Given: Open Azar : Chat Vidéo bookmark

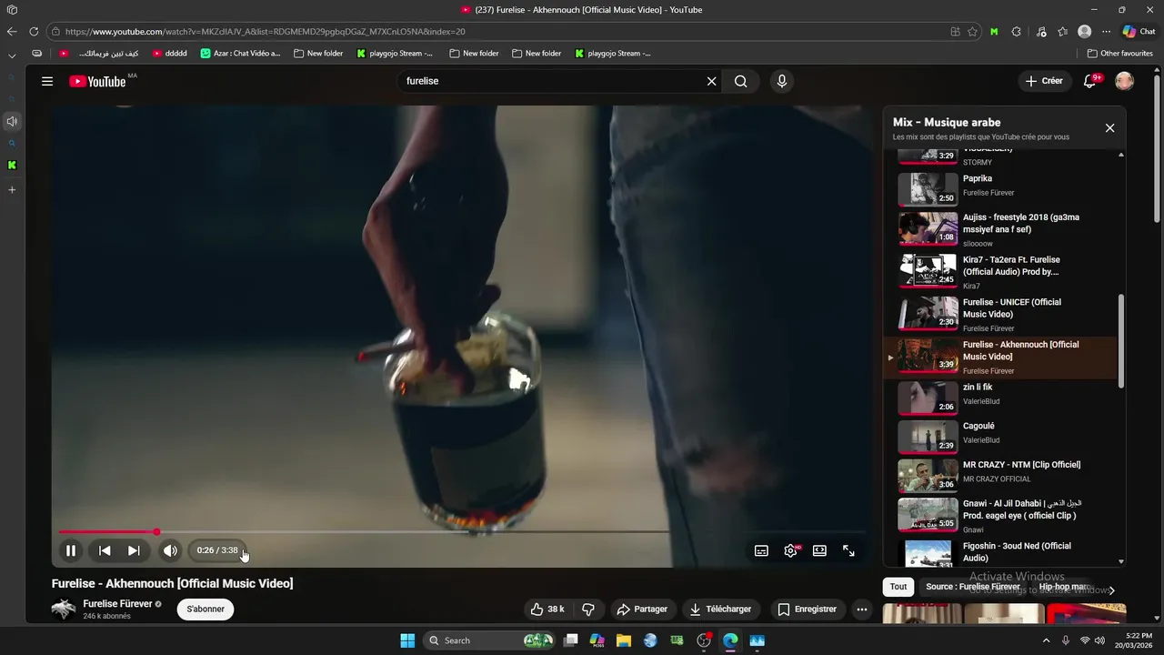Looking at the screenshot, I should [241, 54].
